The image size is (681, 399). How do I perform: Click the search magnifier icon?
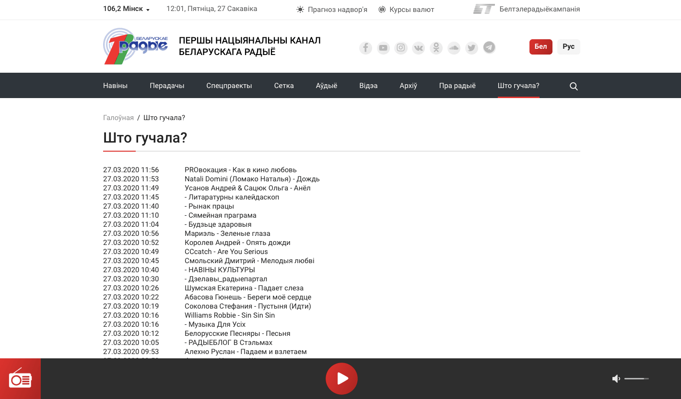coord(574,86)
